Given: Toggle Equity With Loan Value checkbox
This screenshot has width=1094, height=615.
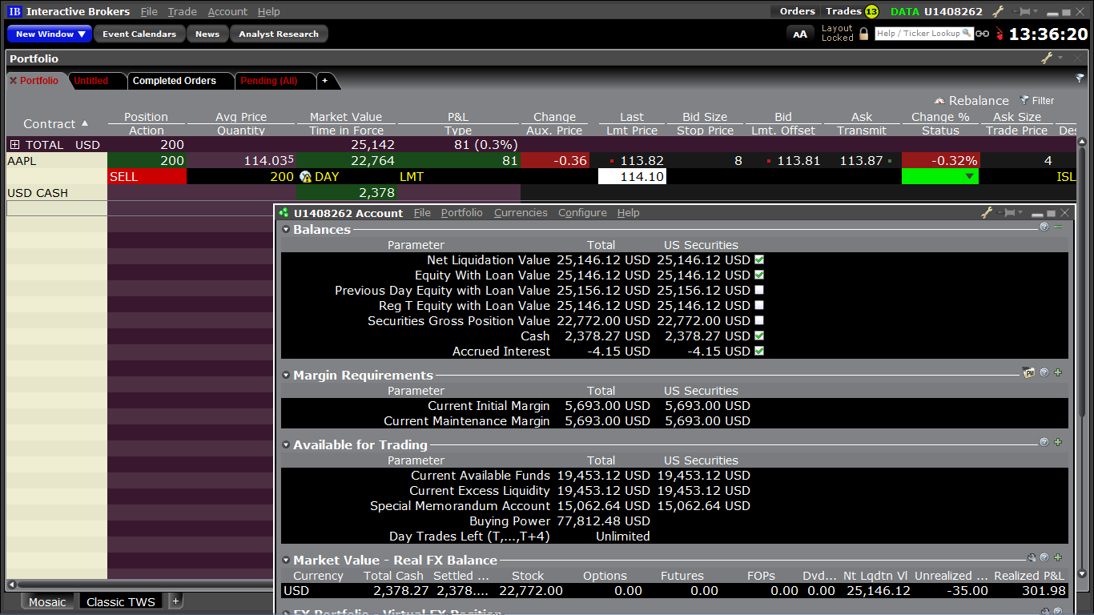Looking at the screenshot, I should 759,275.
